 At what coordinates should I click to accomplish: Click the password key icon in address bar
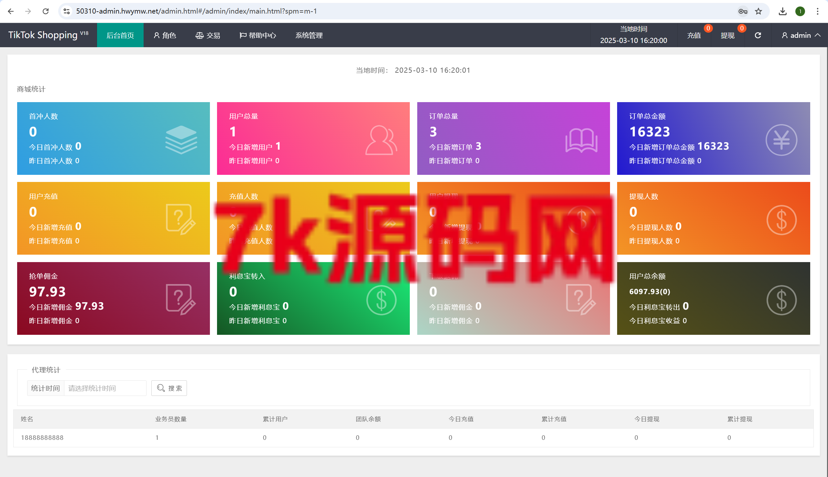point(742,11)
